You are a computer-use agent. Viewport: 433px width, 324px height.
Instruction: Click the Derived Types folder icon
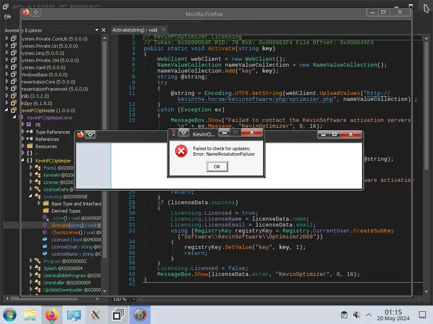[46, 211]
